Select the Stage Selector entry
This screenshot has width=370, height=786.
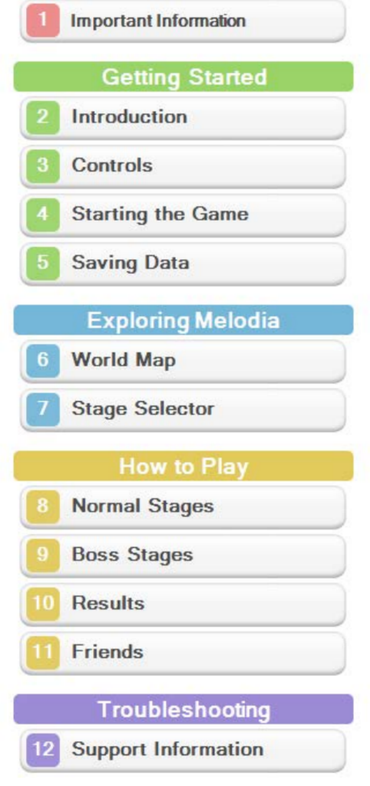(x=143, y=408)
